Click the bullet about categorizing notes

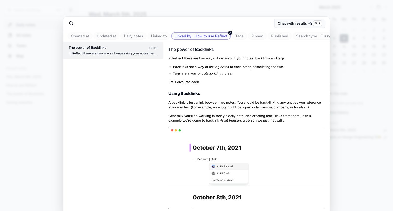[202, 73]
